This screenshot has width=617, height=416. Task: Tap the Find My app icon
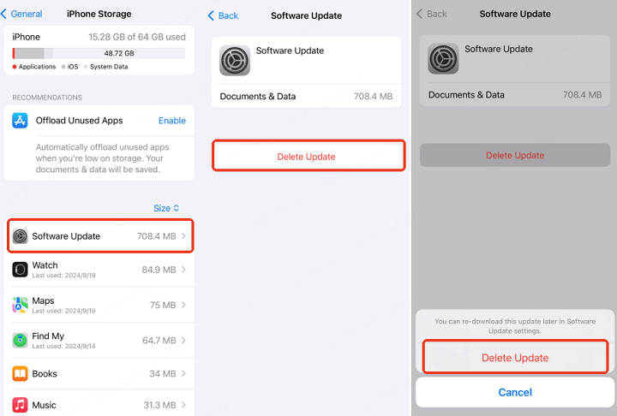(20, 340)
